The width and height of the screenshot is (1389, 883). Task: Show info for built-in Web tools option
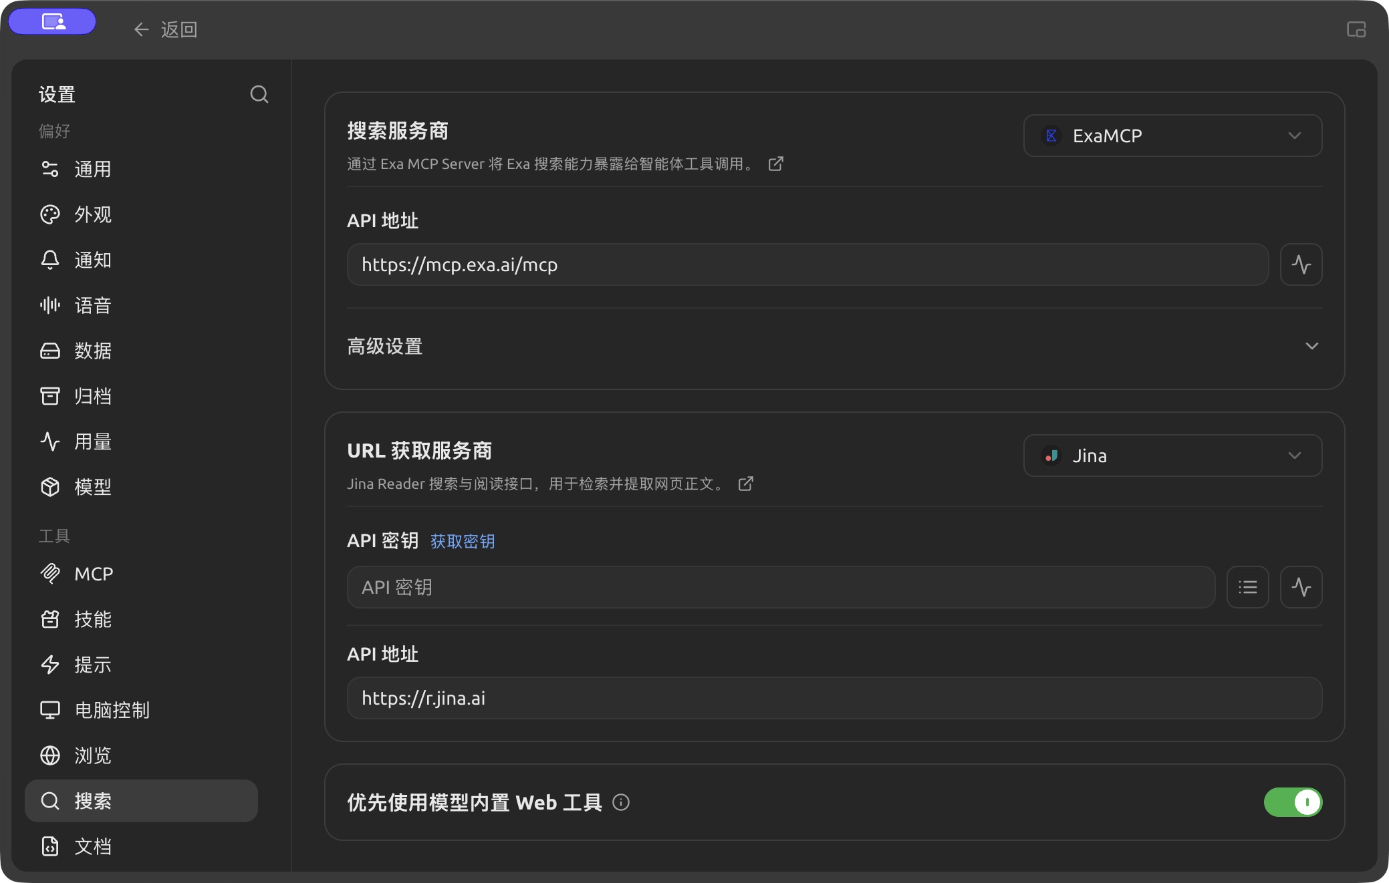[621, 802]
